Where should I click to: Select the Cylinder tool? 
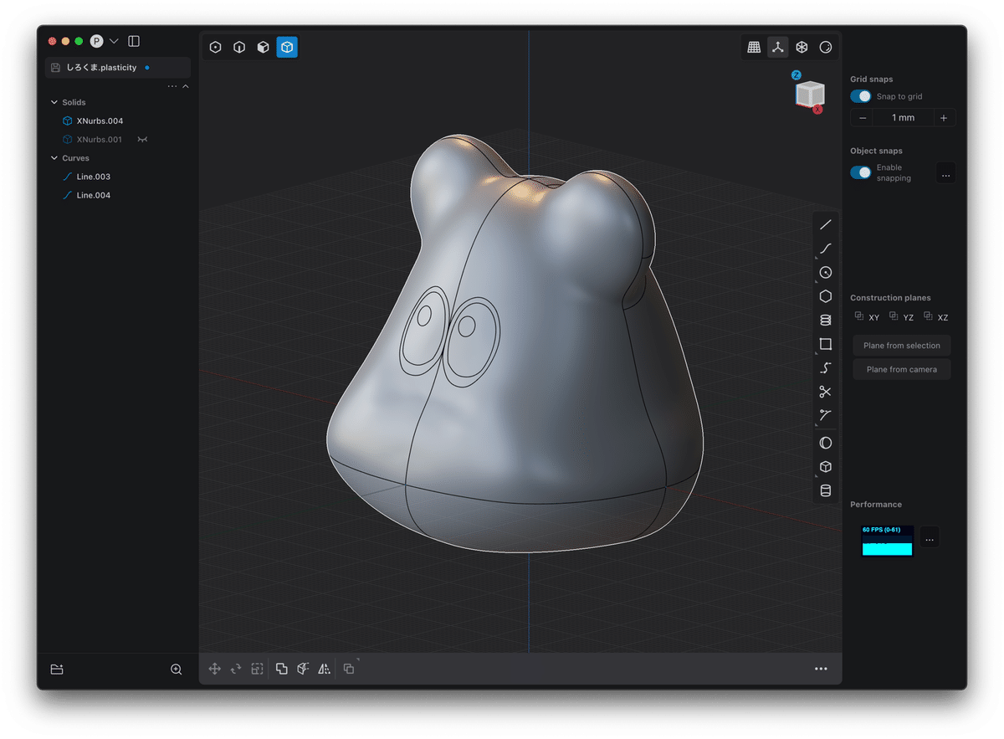point(826,491)
